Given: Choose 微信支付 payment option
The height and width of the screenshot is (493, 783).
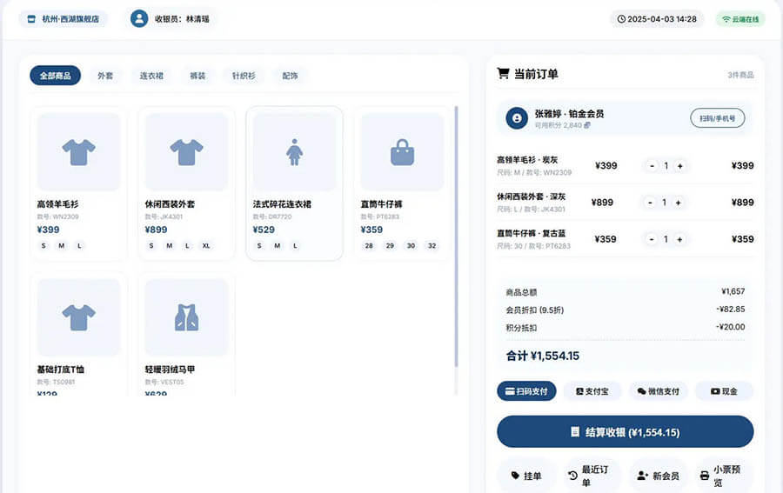Looking at the screenshot, I should point(658,391).
